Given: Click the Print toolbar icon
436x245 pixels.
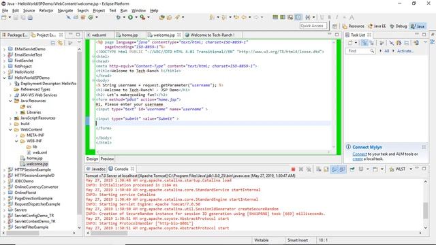Looking at the screenshot, I should (x=30, y=17).
